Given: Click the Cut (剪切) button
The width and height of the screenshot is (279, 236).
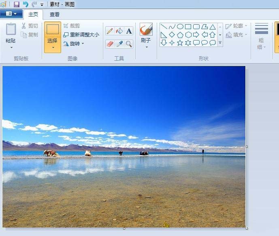Looking at the screenshot, I should tap(30, 26).
